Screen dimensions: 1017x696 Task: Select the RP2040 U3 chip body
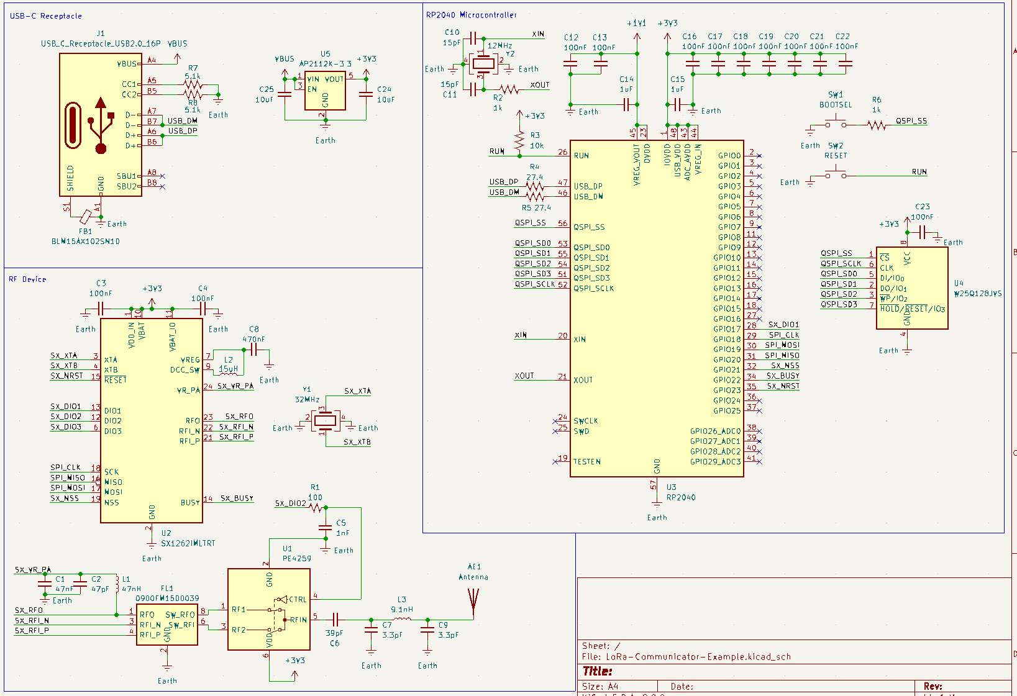(656, 310)
